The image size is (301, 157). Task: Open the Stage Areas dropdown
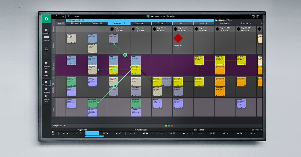click(x=59, y=126)
